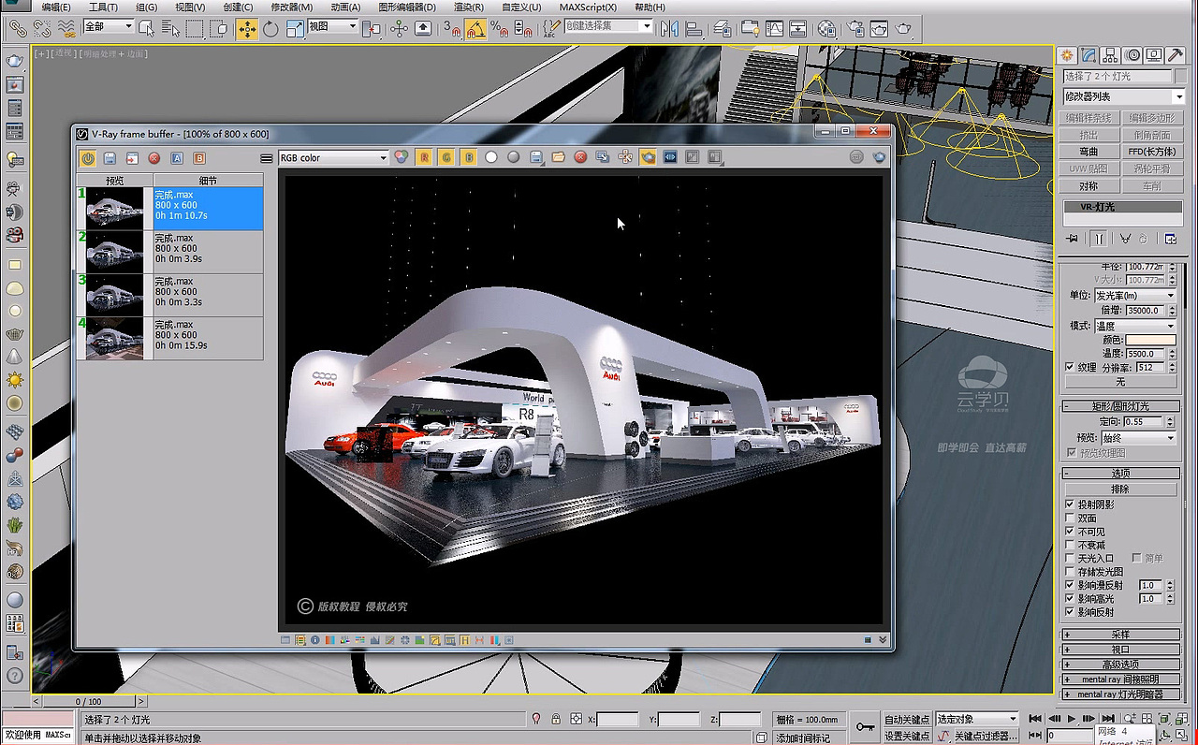Click the VR light 颜色 color swatch
This screenshot has height=745, width=1198.
coord(1151,341)
